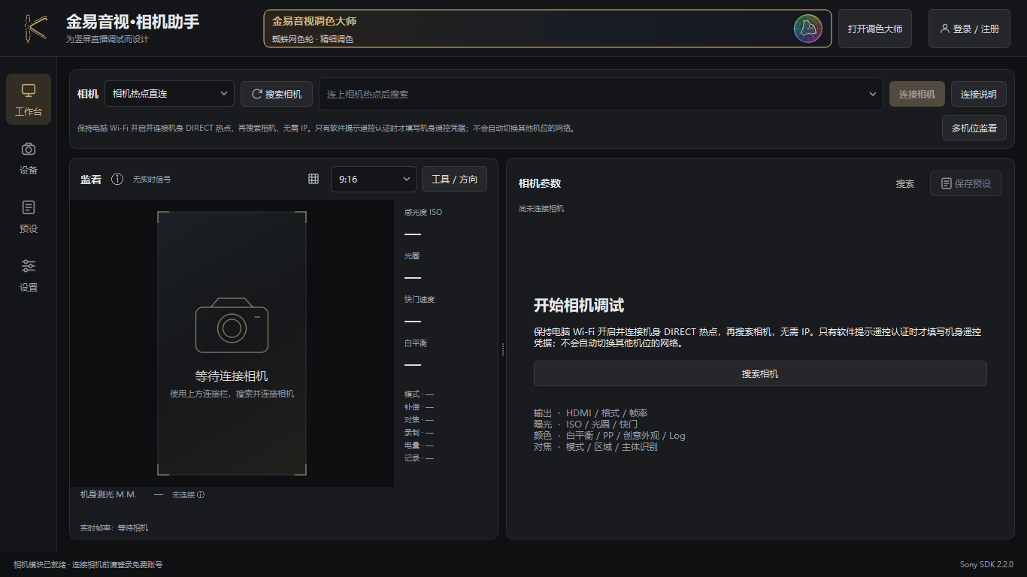
Task: Click the "开始相机调试" heading
Action: (579, 306)
